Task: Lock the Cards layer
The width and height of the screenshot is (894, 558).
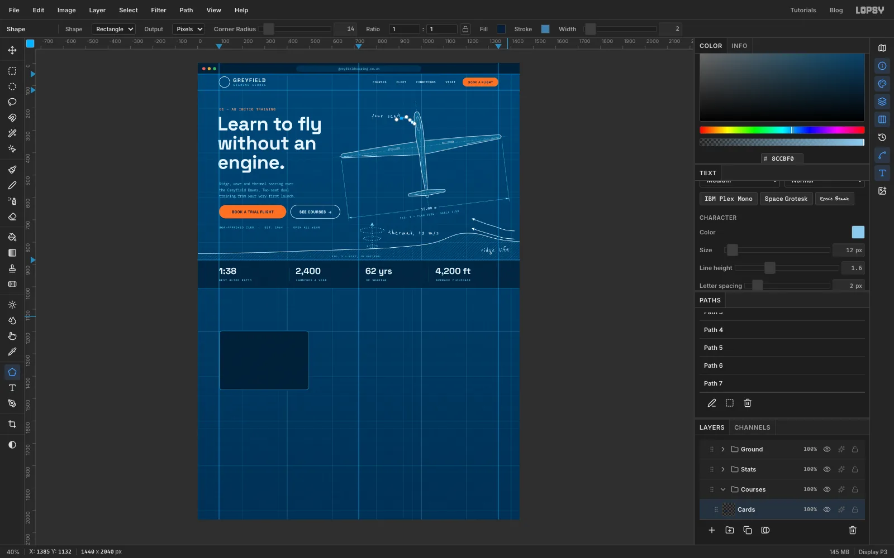Action: coord(855,509)
